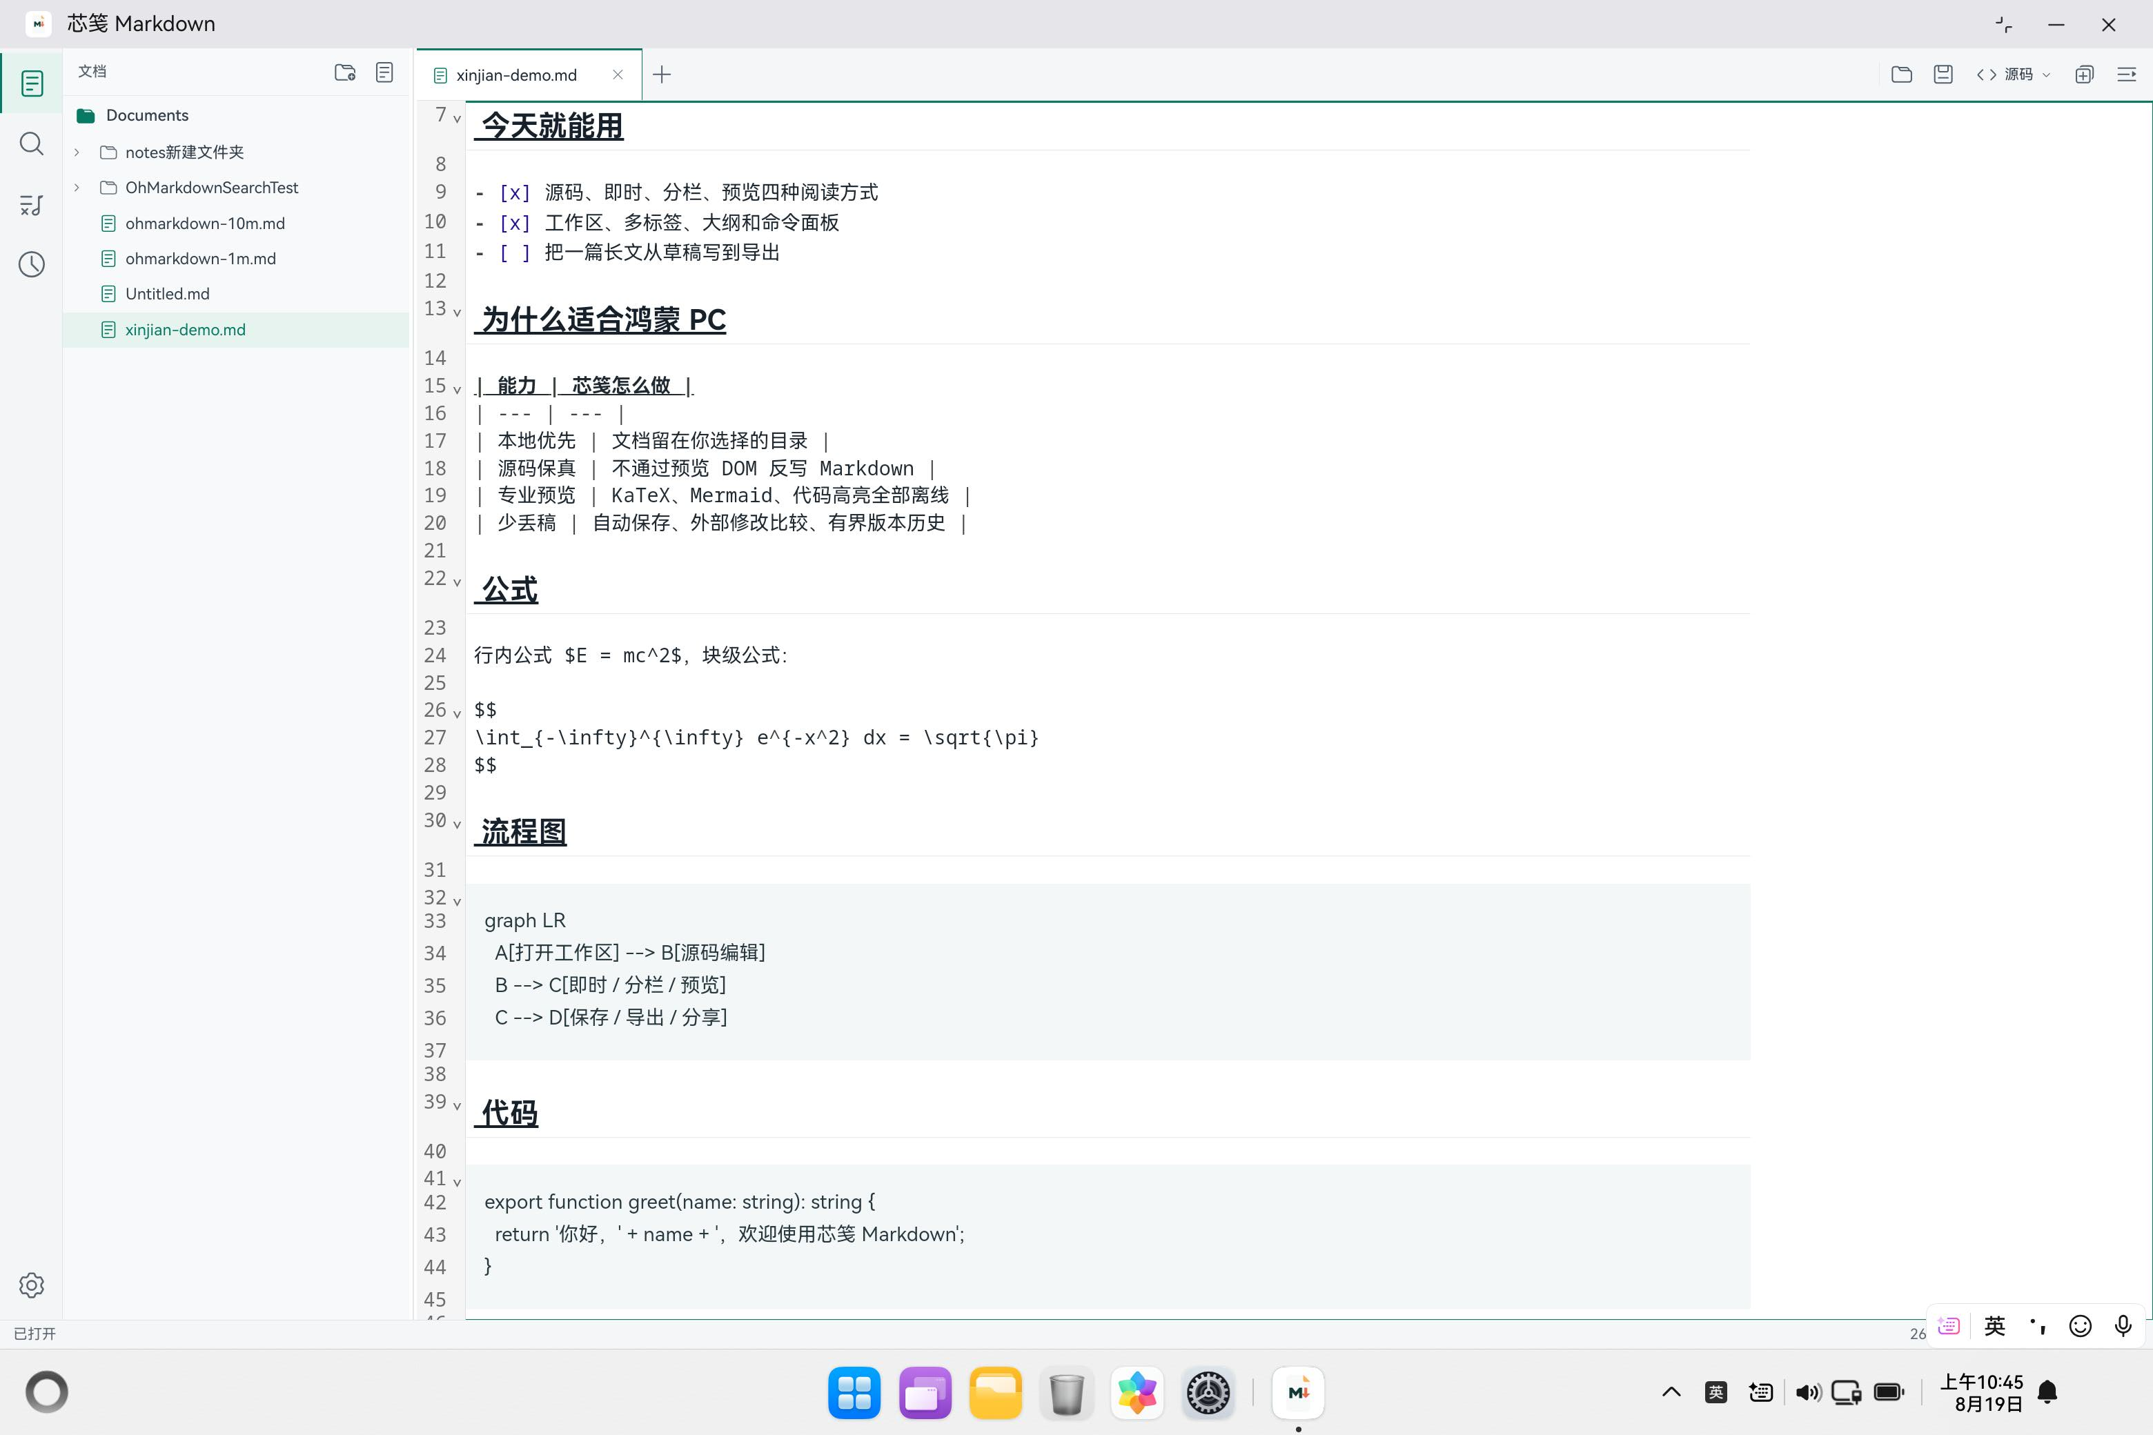The image size is (2153, 1435).
Task: Open ohmarkdown-1m.md file
Action: [201, 259]
